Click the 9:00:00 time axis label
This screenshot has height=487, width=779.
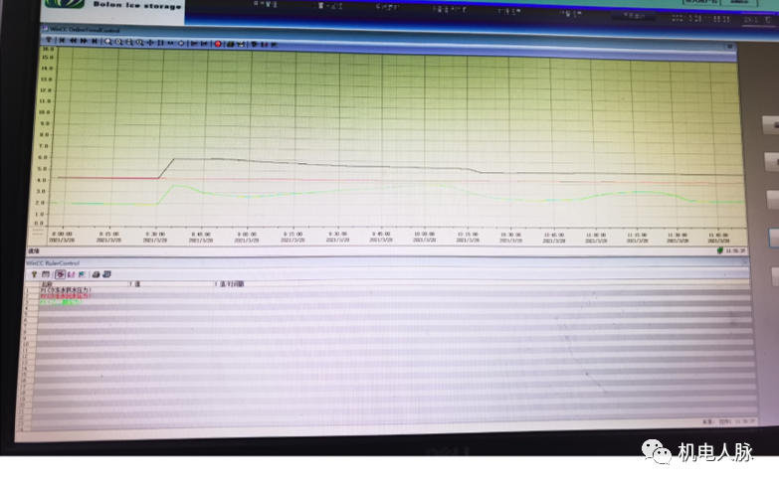(246, 237)
